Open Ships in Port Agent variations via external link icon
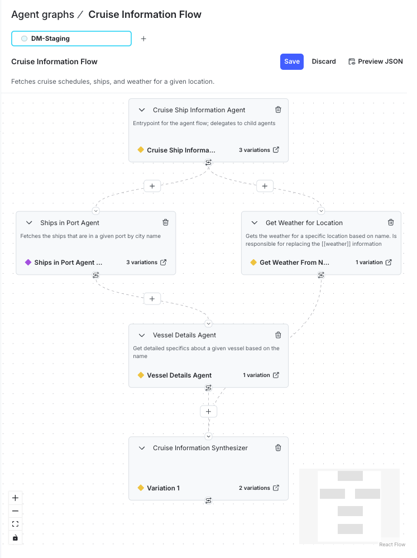This screenshot has height=558, width=417. point(162,262)
